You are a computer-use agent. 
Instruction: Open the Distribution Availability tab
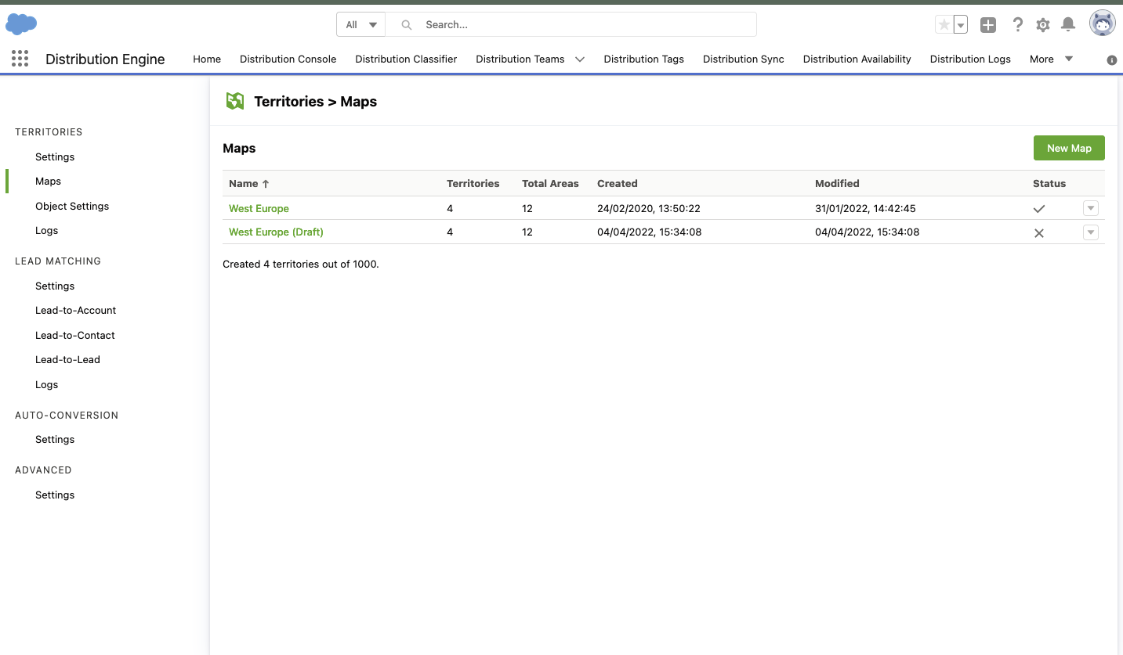(x=857, y=59)
